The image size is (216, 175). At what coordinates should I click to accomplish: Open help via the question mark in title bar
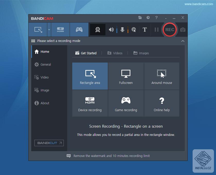156,18
